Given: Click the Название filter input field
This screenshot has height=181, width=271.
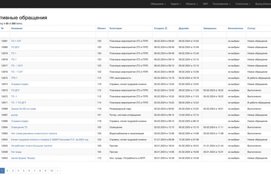Looking at the screenshot, I should coord(52,35).
